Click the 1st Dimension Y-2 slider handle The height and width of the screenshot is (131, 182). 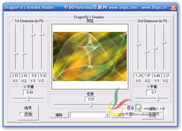tap(42, 34)
